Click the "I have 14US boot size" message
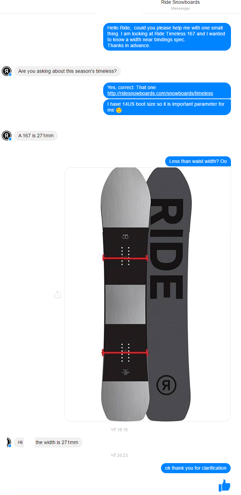 click(x=167, y=107)
